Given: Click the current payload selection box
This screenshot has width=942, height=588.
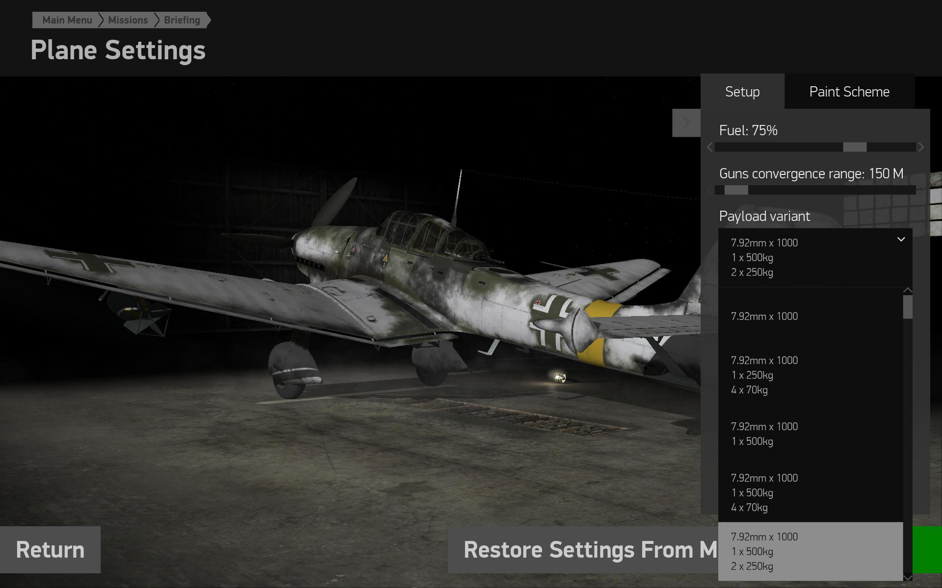Looking at the screenshot, I should [x=815, y=257].
